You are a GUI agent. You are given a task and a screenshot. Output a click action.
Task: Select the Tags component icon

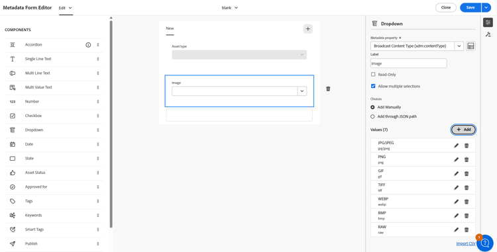[x=13, y=202]
